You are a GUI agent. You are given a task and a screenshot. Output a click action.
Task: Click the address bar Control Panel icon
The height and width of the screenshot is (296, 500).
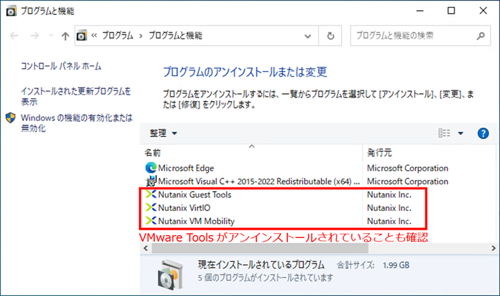tap(81, 35)
